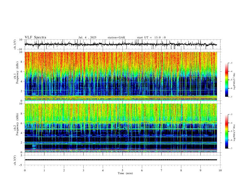This screenshot has width=248, height=191.
Task: Click the ch.1 PSD color scale bar
Action: tap(226, 80)
